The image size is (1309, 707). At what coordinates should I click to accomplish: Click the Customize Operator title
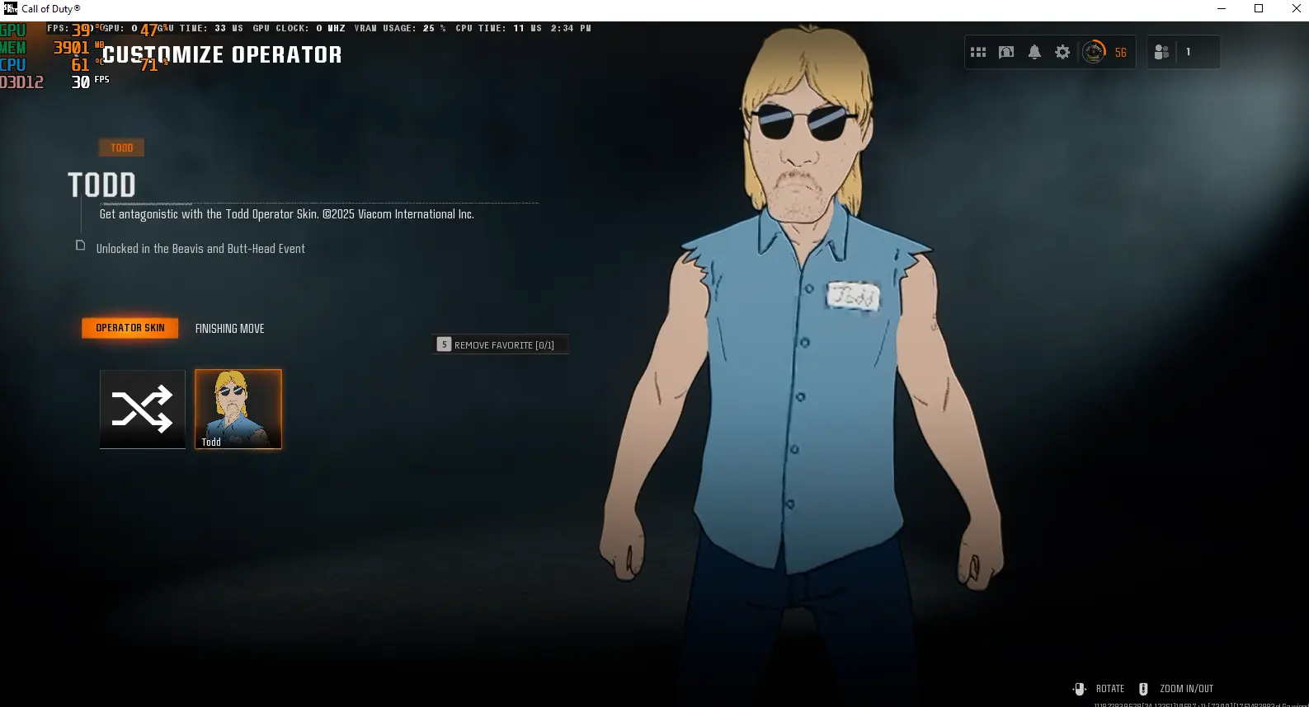[x=222, y=55]
